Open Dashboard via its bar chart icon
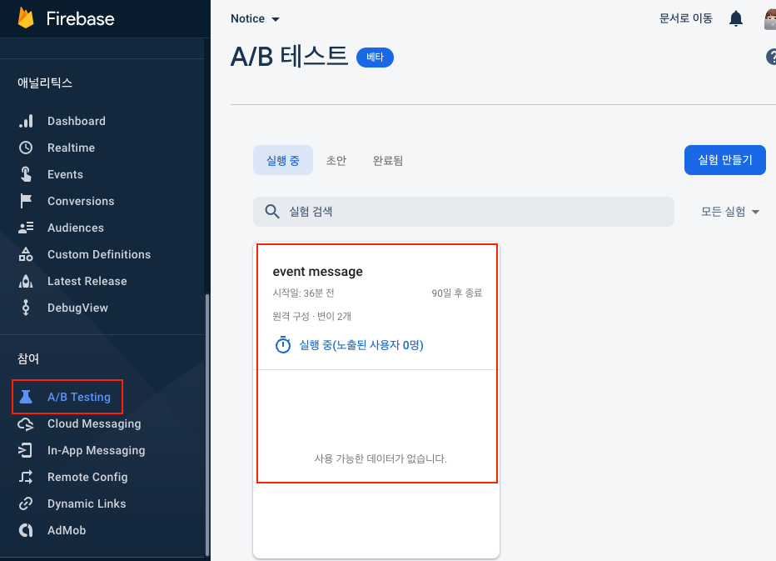776x561 pixels. click(x=26, y=121)
